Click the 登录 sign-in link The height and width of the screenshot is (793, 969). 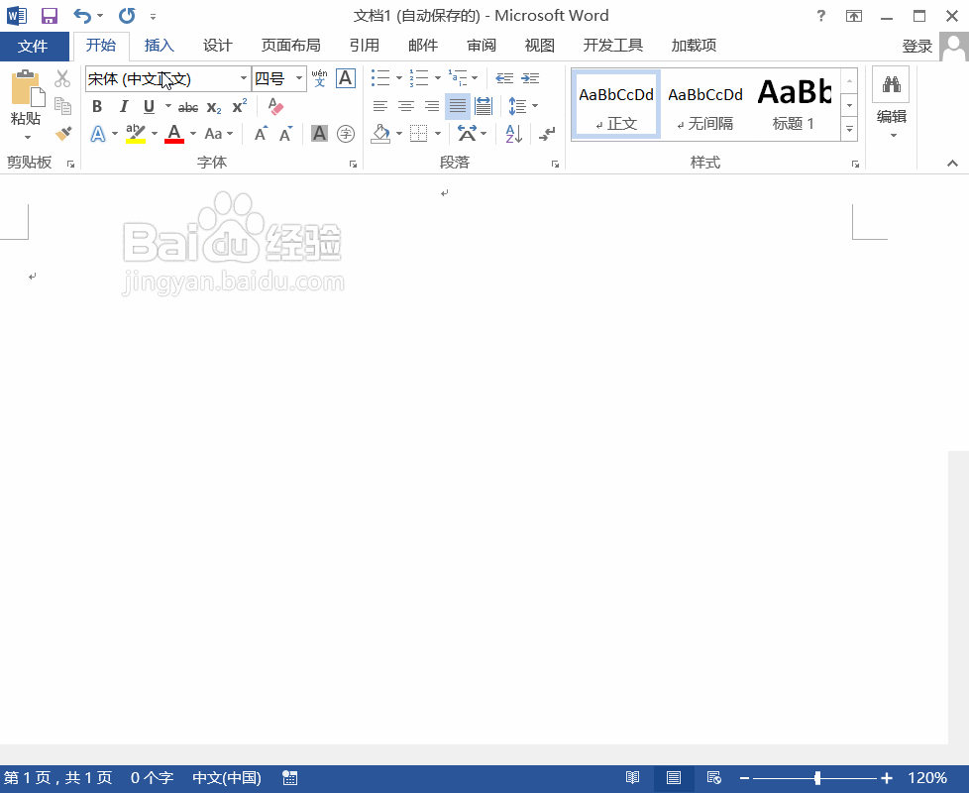pyautogui.click(x=916, y=46)
